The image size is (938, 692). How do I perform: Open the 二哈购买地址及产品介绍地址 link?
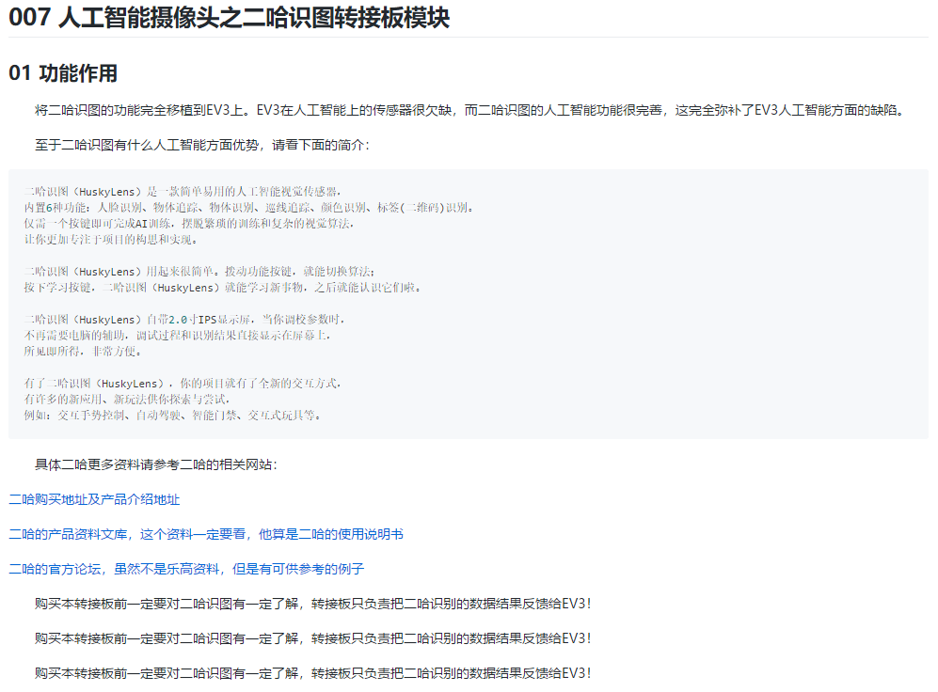(94, 499)
